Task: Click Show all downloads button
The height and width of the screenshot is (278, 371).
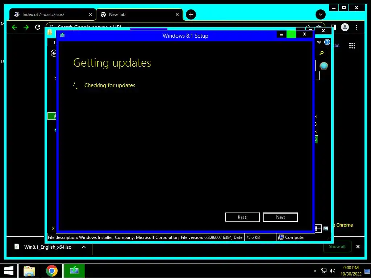Action: pyautogui.click(x=337, y=247)
